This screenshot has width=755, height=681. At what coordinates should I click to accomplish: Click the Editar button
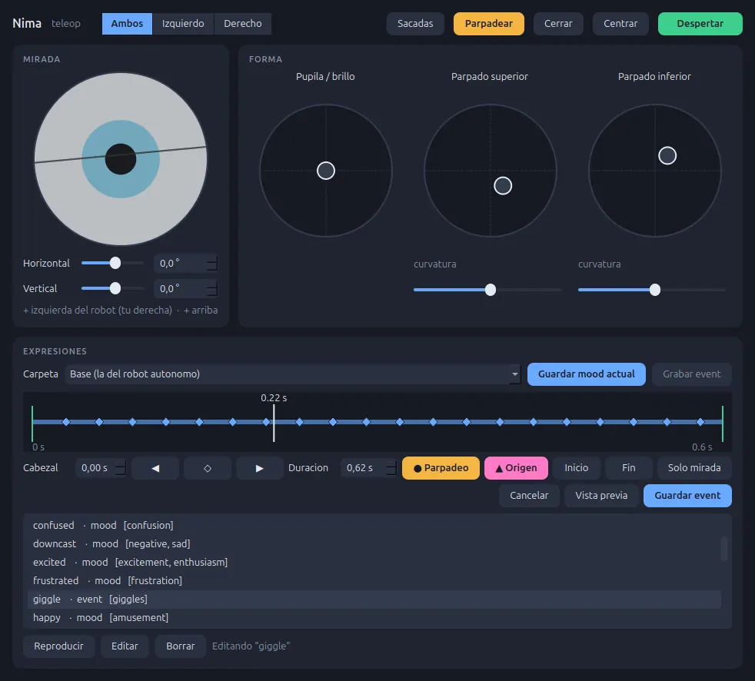[x=125, y=646]
